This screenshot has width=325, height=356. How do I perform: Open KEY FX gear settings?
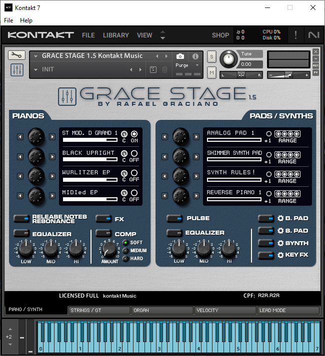[x=280, y=255]
